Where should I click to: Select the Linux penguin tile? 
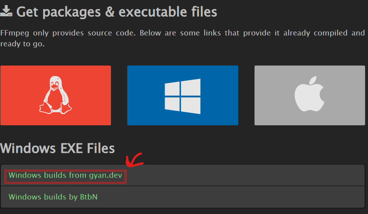coord(55,95)
